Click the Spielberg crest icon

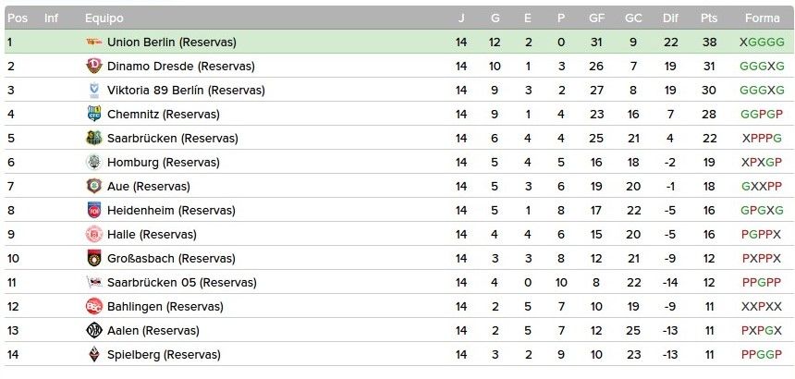click(x=94, y=355)
